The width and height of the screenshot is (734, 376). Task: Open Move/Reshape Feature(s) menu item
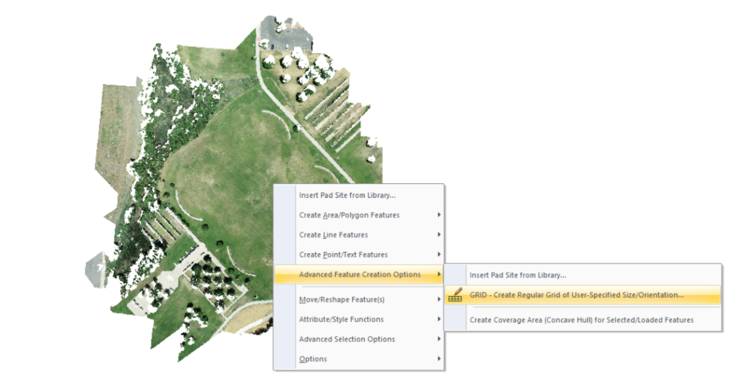341,300
